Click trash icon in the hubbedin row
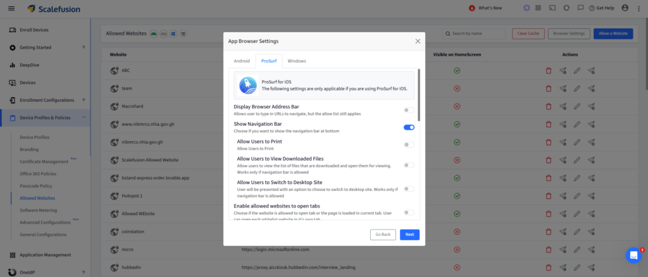 point(549,267)
